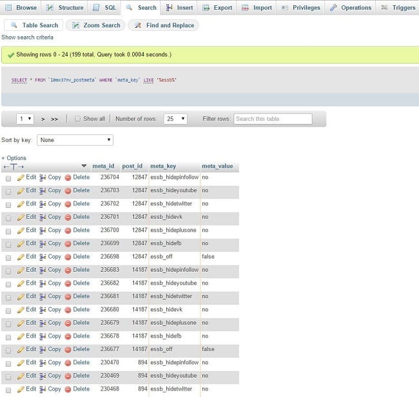419x397 pixels.
Task: Click the pencil Edit icon for row 236698
Action: pyautogui.click(x=21, y=257)
